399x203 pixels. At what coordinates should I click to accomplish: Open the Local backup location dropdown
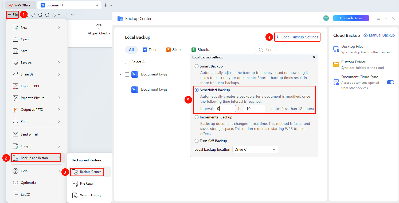pyautogui.click(x=255, y=149)
